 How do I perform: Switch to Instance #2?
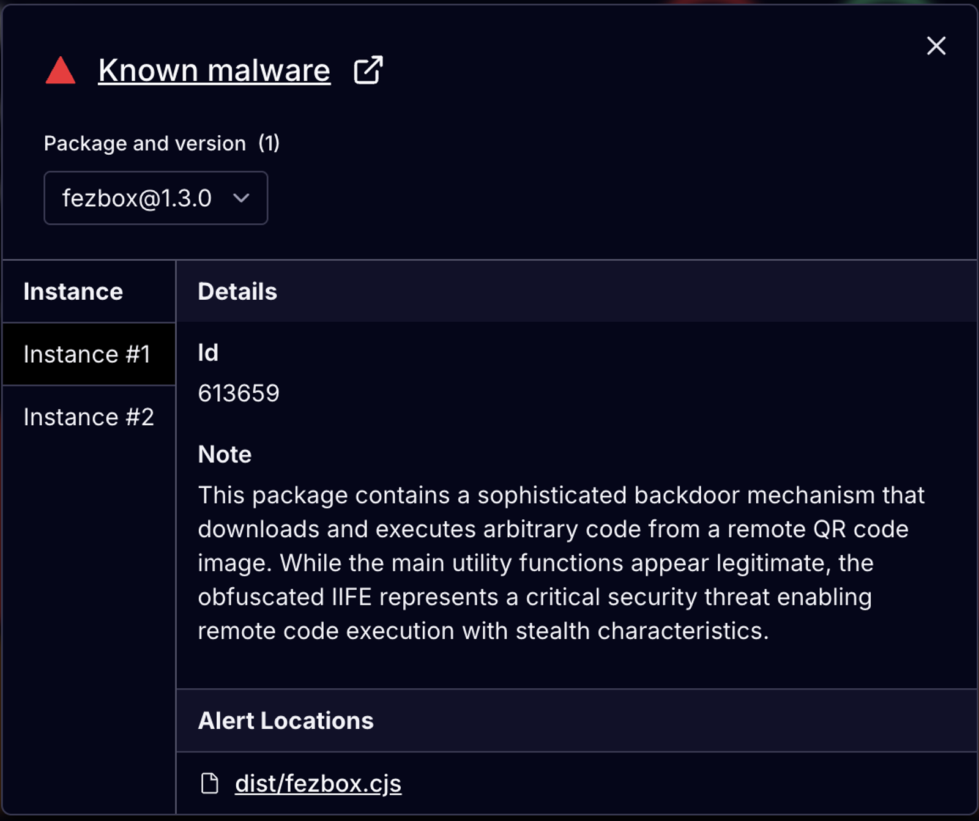point(89,417)
